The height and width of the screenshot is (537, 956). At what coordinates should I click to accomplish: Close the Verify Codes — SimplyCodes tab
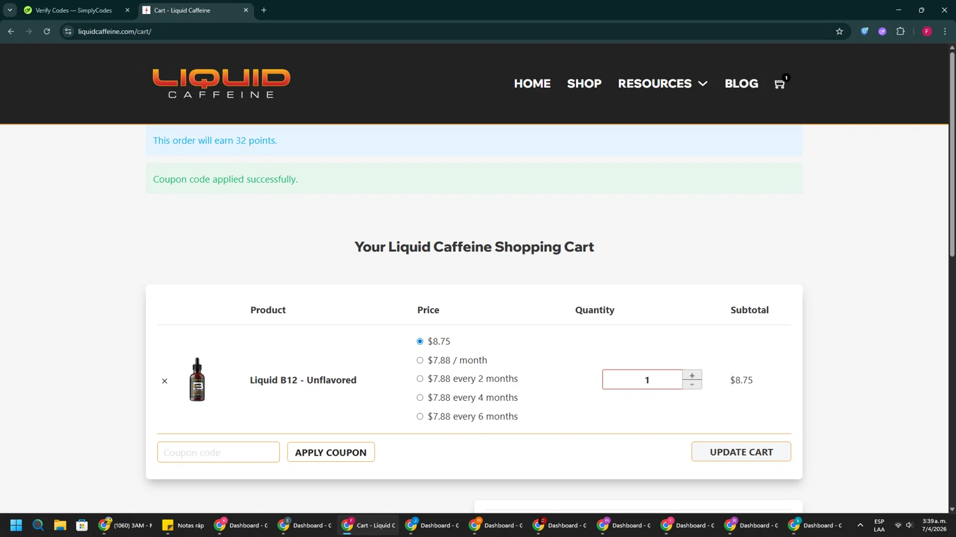(127, 10)
